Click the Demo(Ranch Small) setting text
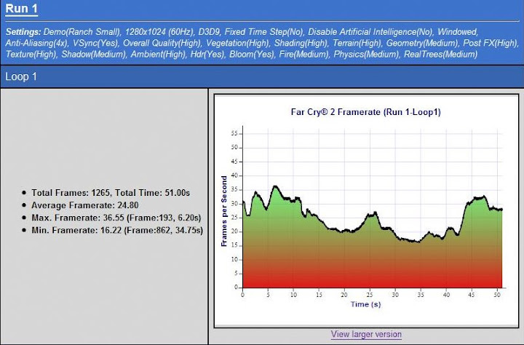 click(82, 32)
